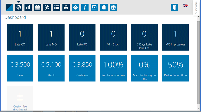The width and height of the screenshot is (201, 112).
Task: Open the wrench and screwdriver production icon
Action: pos(47,7)
